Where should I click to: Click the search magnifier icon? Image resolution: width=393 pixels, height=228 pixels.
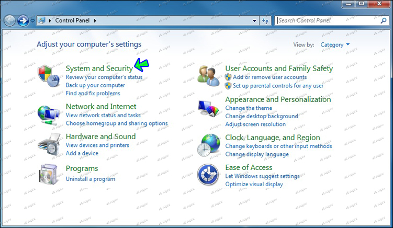click(x=383, y=20)
